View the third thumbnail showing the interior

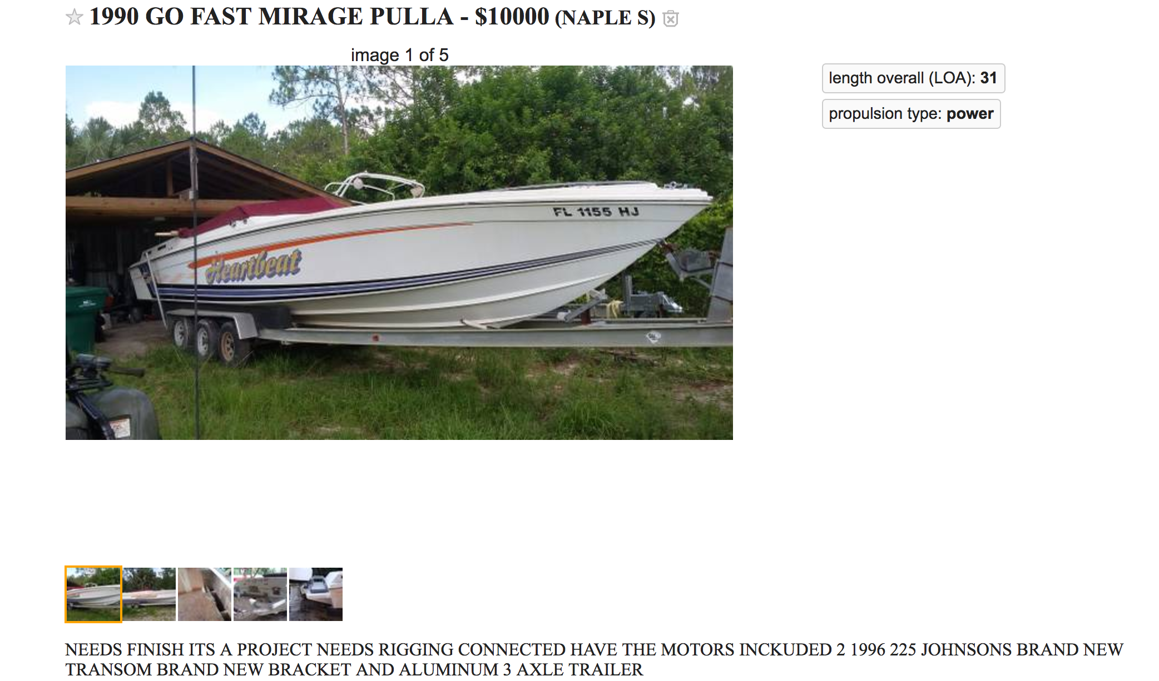point(205,594)
